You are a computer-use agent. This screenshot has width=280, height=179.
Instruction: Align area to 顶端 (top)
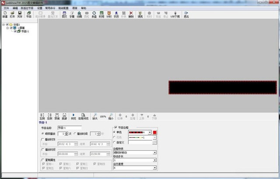point(57,116)
